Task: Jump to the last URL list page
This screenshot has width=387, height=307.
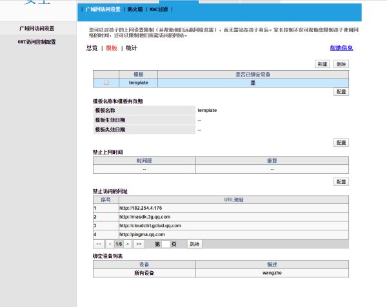Action: pos(139,244)
